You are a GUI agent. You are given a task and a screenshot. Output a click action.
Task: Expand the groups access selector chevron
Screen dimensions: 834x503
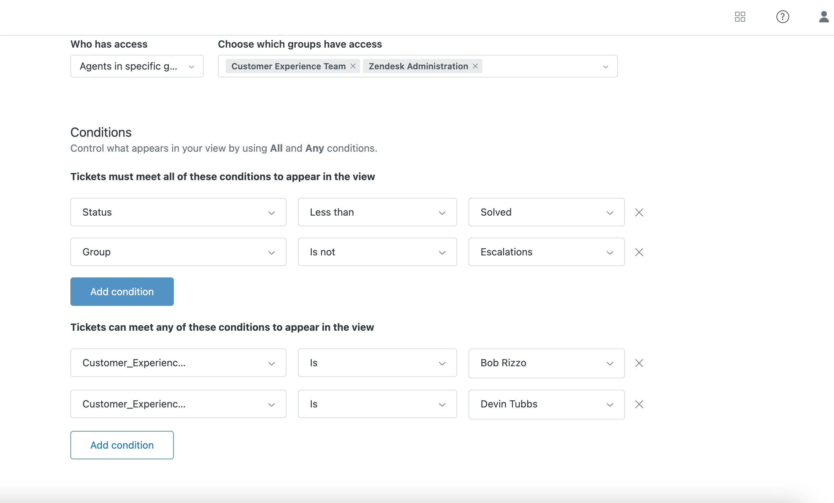[x=605, y=66]
